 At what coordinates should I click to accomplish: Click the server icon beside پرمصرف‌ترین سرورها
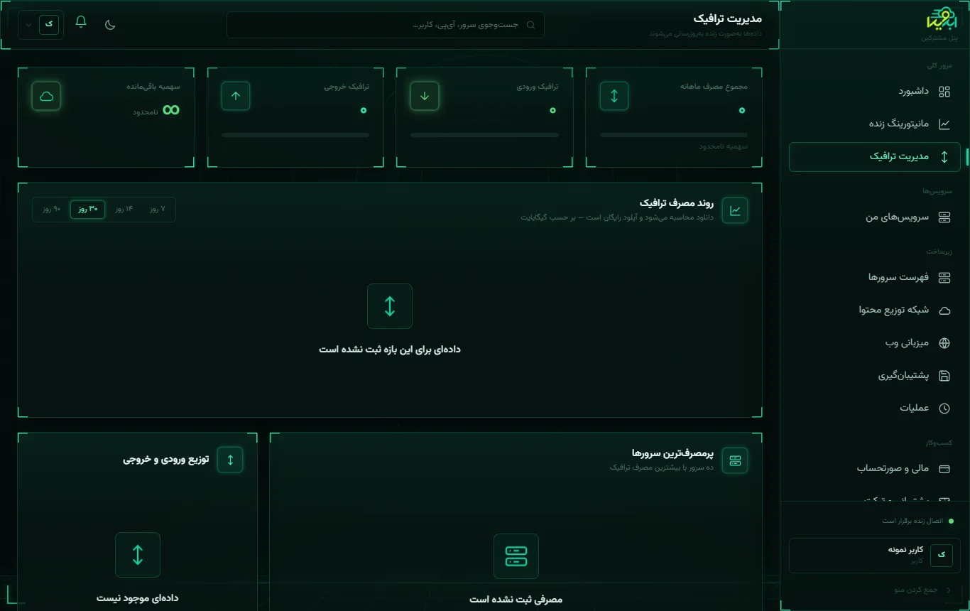click(735, 460)
